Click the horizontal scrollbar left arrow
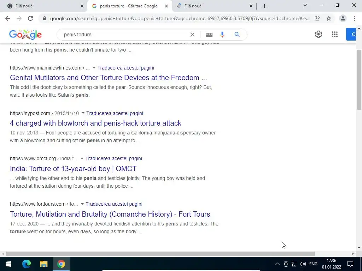Screen dimensions: 362x271 point(3,254)
